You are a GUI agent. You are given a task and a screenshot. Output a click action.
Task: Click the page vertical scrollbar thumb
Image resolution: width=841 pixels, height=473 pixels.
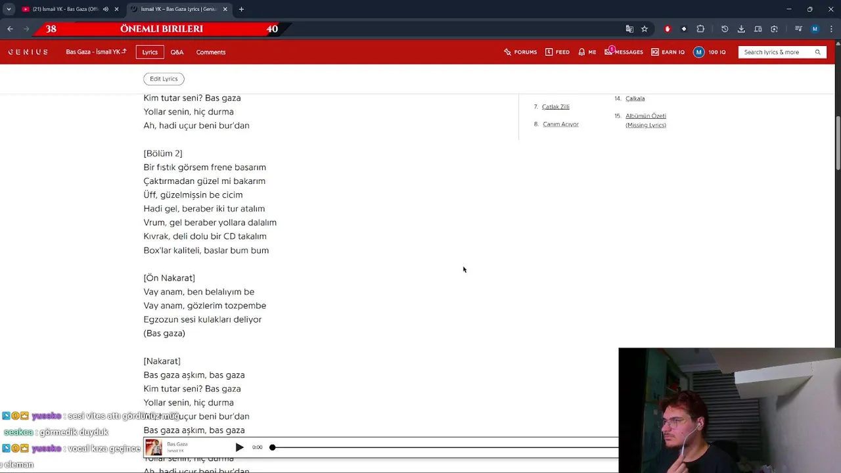tap(838, 143)
